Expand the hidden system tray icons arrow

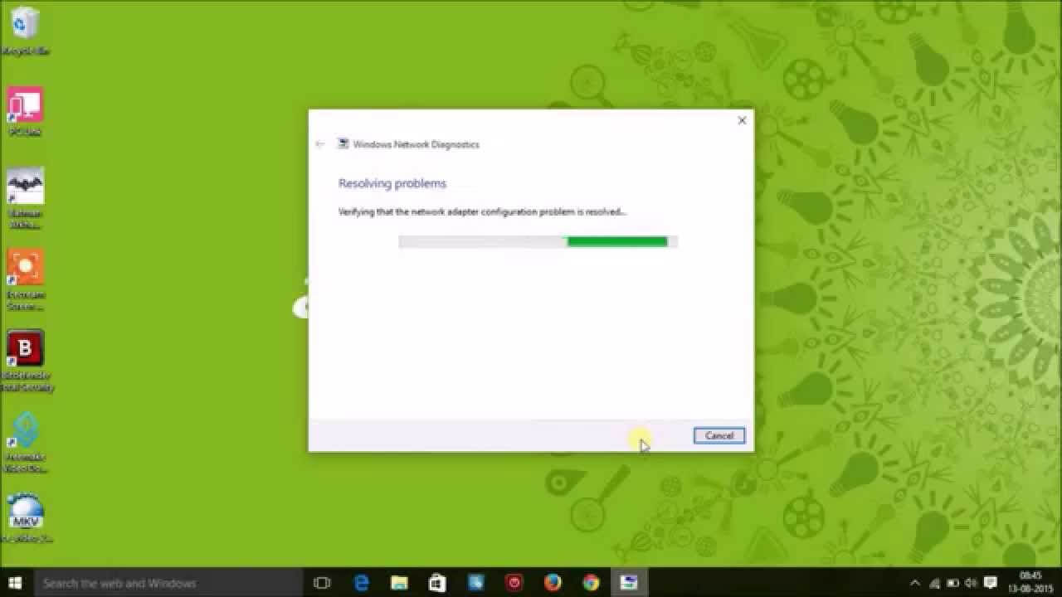[x=915, y=583]
